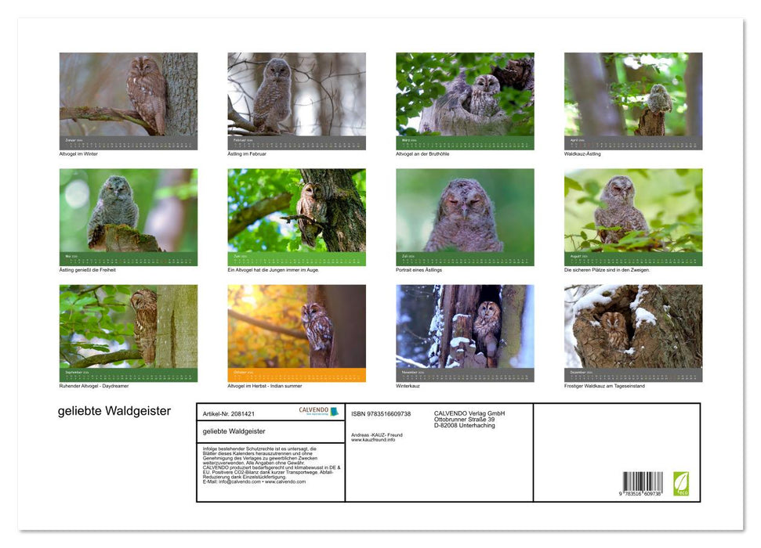
Task: Click the info@calvendo.com email address
Action: 242,483
